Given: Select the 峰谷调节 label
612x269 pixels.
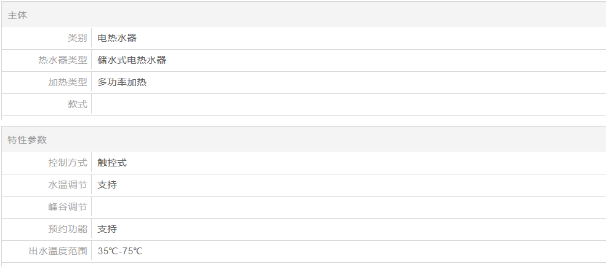Looking at the screenshot, I should tap(67, 207).
